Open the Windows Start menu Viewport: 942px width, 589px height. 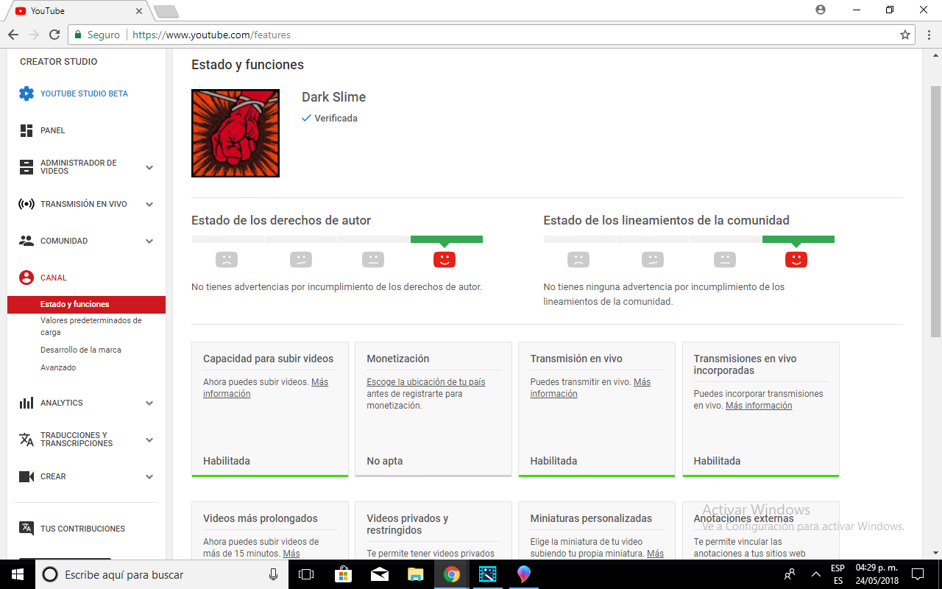tap(17, 574)
